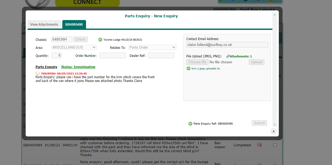The image size is (332, 165).
Task: Click the Attachments: 1 link
Action: click(241, 56)
